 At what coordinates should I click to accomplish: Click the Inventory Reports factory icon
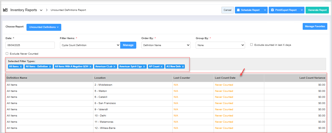coord(5,10)
